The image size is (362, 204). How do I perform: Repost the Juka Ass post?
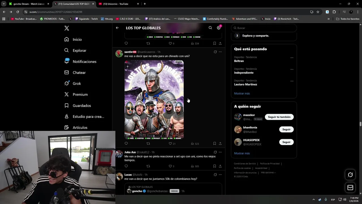pos(148,166)
